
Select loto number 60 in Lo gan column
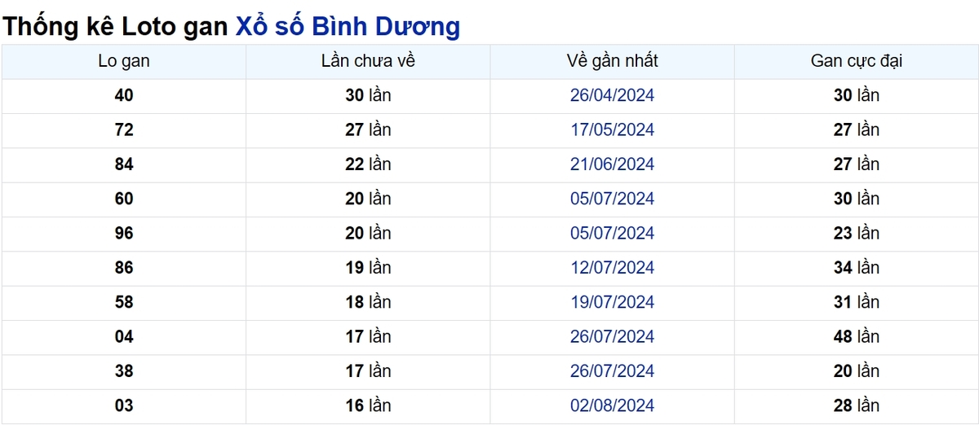[x=124, y=199]
